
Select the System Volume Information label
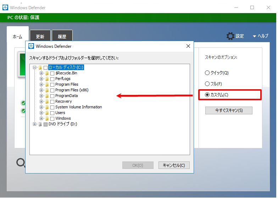(x=79, y=107)
